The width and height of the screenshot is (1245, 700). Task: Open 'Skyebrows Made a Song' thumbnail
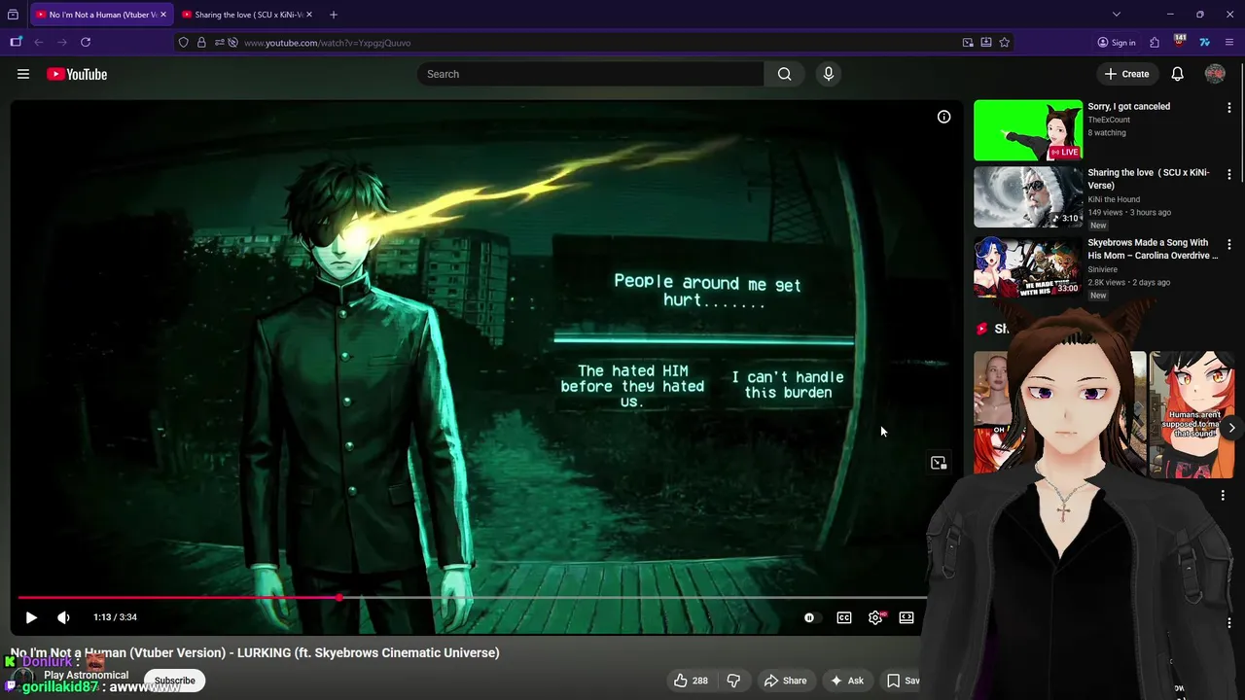click(1028, 266)
